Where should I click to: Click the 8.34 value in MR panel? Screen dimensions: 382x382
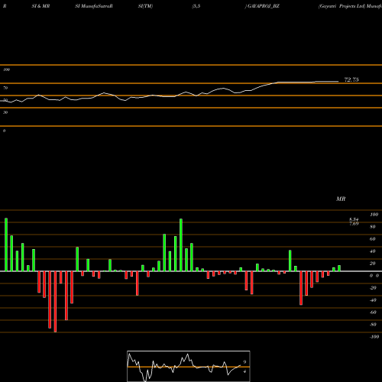click(x=354, y=219)
